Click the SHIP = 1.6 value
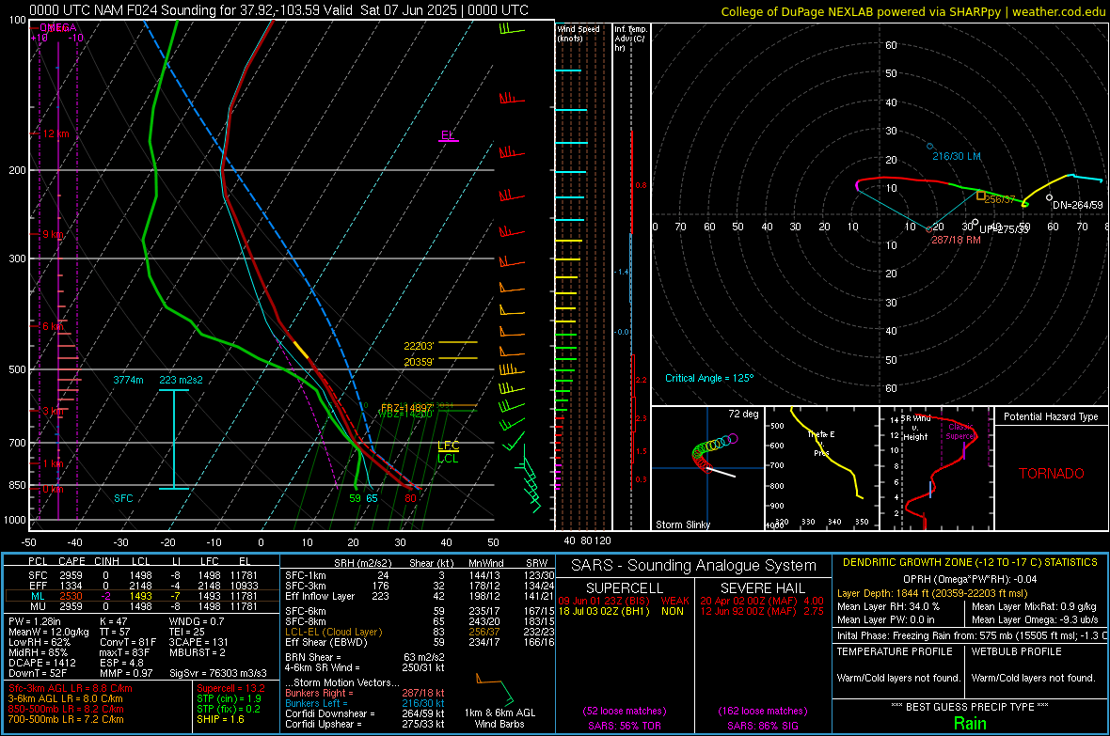This screenshot has width=1110, height=736. [x=220, y=719]
